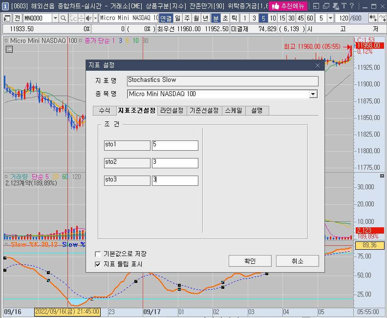Toggle the 연결 continuous chart button
Viewport: 387px width, 318px height.
point(166,18)
